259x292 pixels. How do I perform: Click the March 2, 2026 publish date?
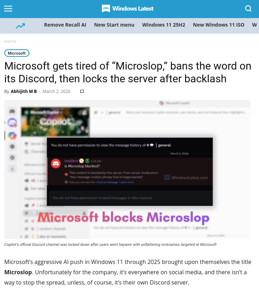point(57,92)
